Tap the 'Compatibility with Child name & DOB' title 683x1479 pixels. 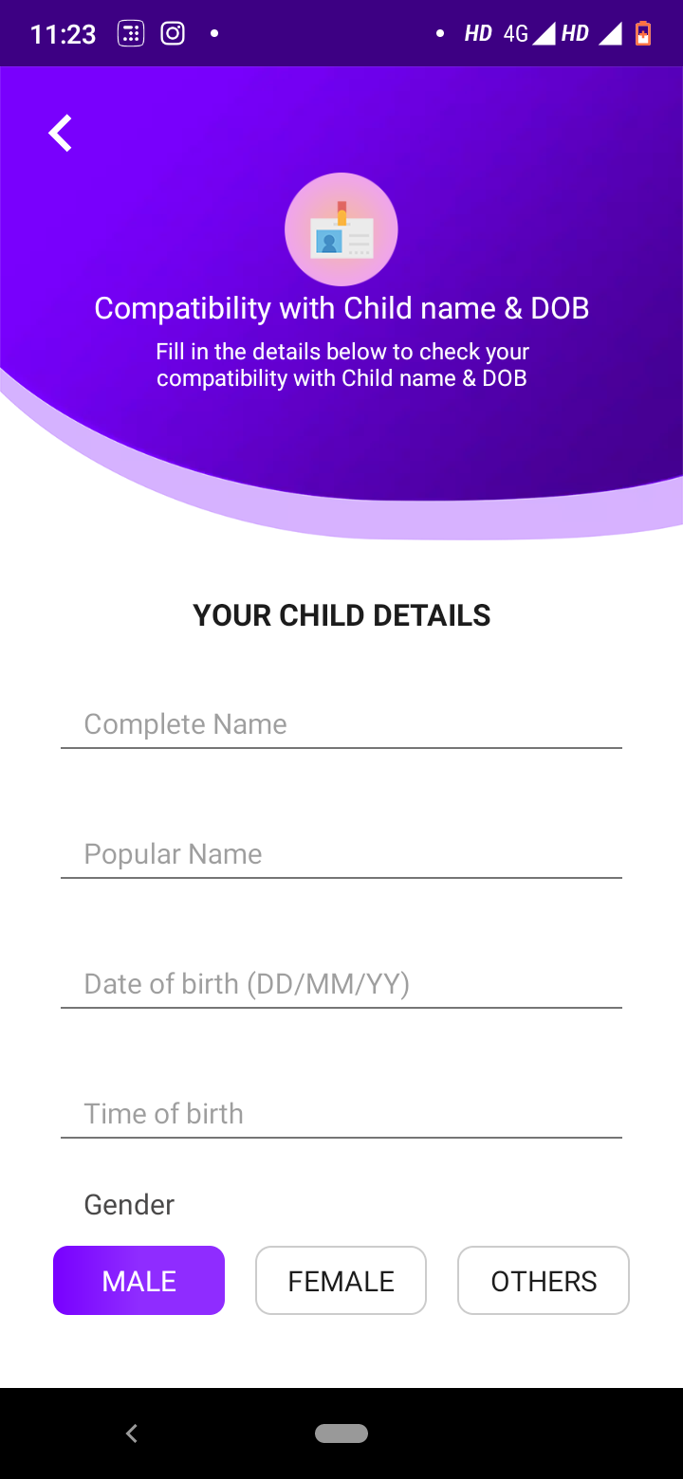(341, 308)
